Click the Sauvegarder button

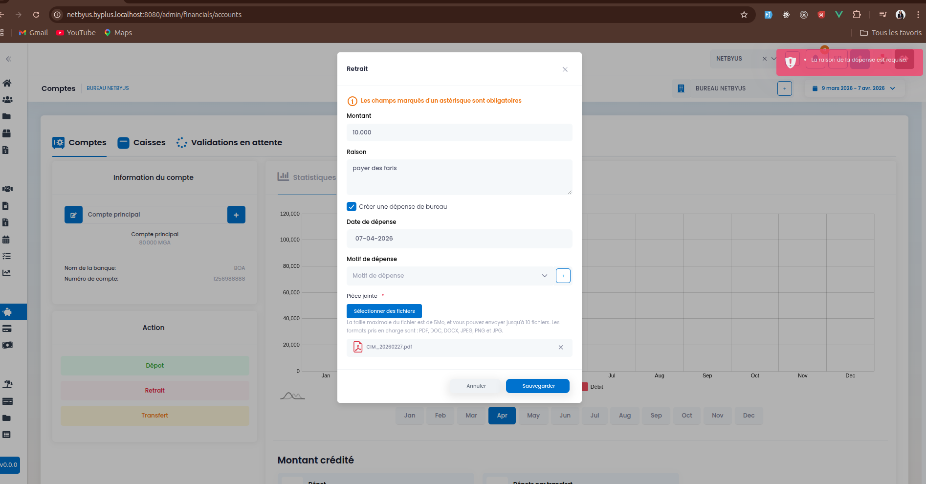tap(537, 386)
